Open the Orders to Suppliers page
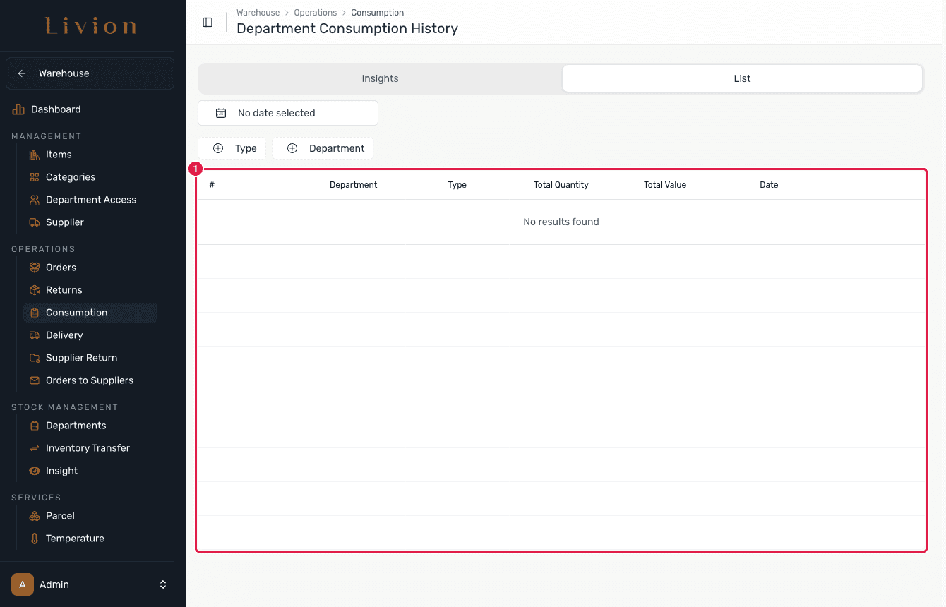The height and width of the screenshot is (607, 946). tap(90, 380)
